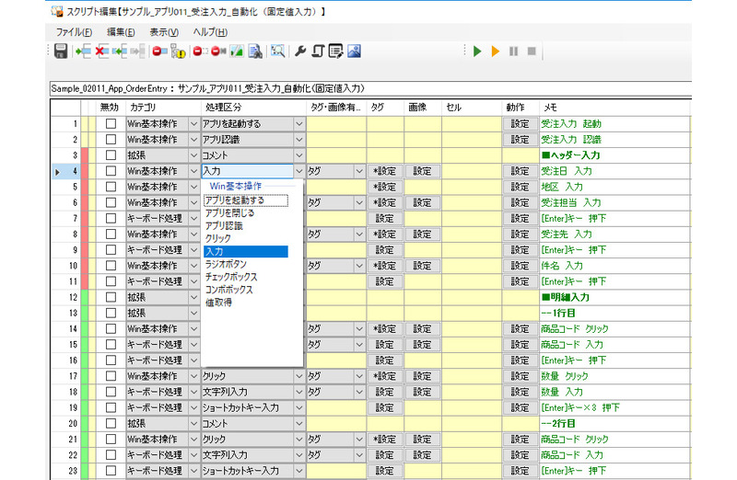This screenshot has width=737, height=480.
Task: Run the script with green play button
Action: (x=477, y=51)
